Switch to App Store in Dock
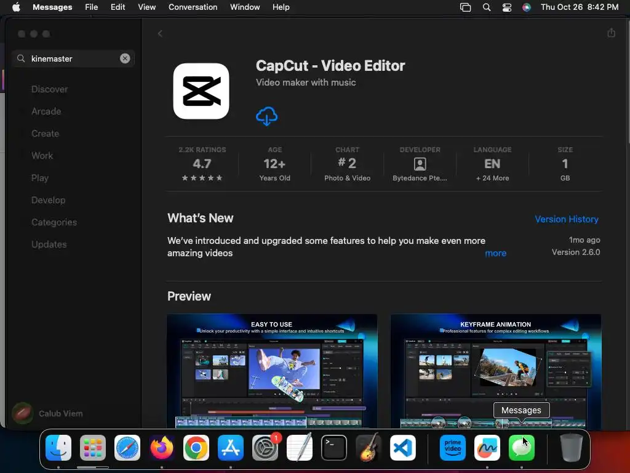 [x=231, y=448]
